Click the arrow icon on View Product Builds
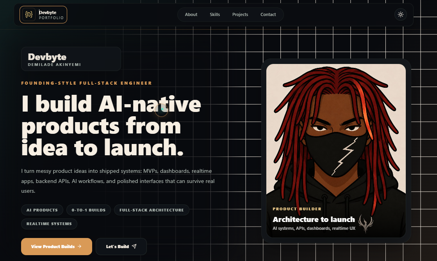 [79, 247]
